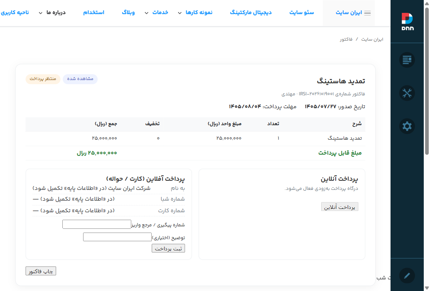Expand the خدمات menu chevron
The image size is (430, 291).
point(146,13)
